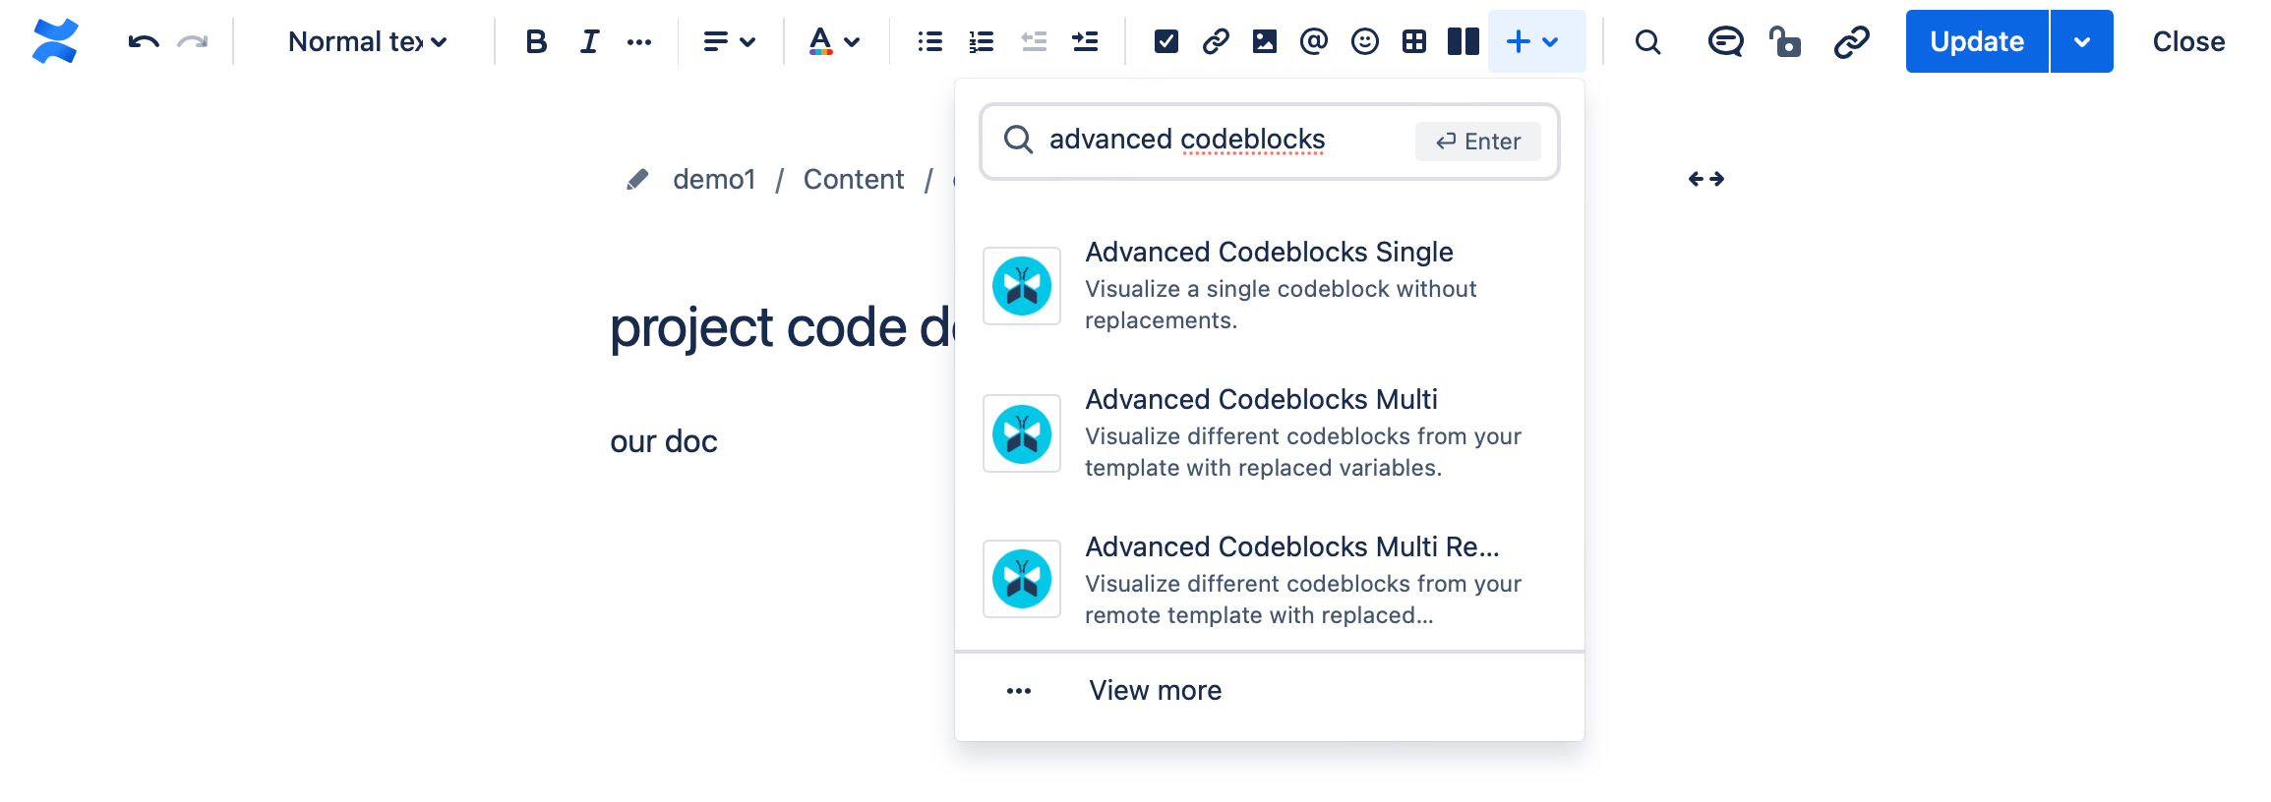Image resolution: width=2271 pixels, height=802 pixels.
Task: Close the editor
Action: click(x=2188, y=41)
